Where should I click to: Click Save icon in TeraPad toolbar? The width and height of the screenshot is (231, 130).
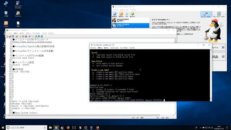[x=13, y=36]
